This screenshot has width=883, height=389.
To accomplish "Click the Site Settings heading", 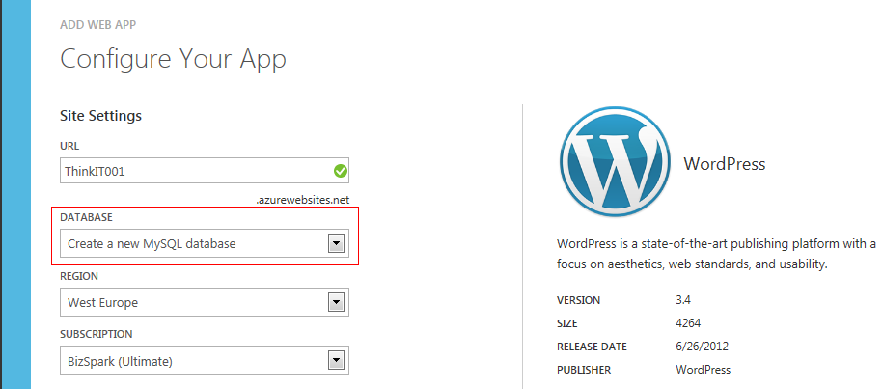I will click(x=100, y=116).
